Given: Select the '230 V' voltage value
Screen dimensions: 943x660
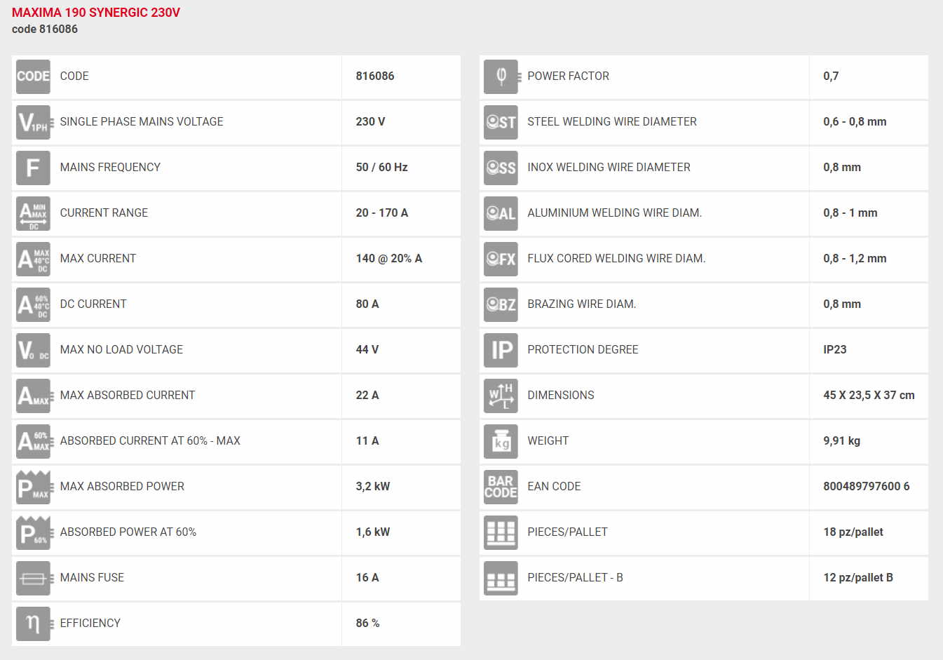Looking at the screenshot, I should point(370,122).
